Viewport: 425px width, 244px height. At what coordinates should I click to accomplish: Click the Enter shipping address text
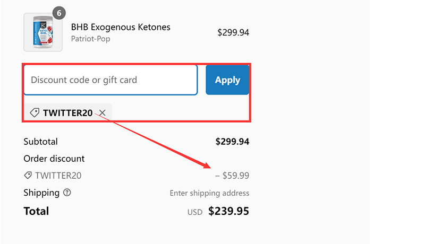209,193
